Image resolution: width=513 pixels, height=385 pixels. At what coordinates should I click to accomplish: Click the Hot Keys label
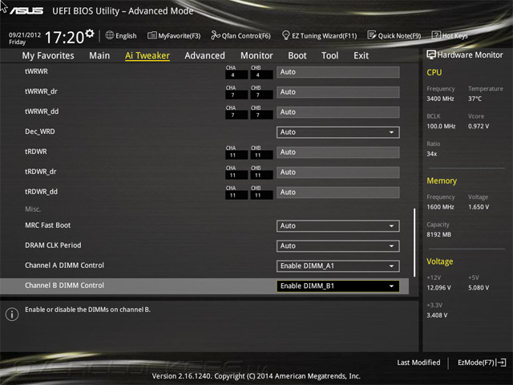(x=455, y=35)
